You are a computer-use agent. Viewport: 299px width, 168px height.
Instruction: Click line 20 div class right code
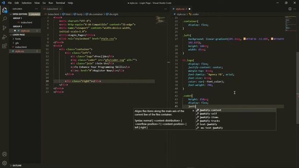tap(83, 81)
